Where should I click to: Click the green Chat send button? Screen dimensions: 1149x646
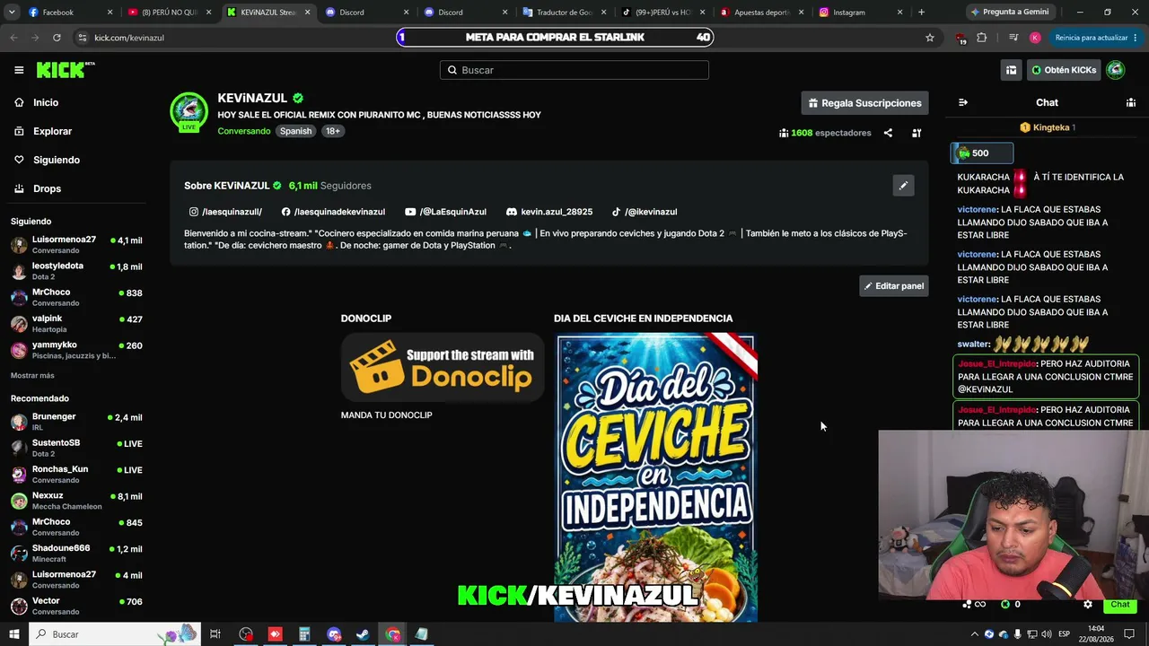point(1120,605)
